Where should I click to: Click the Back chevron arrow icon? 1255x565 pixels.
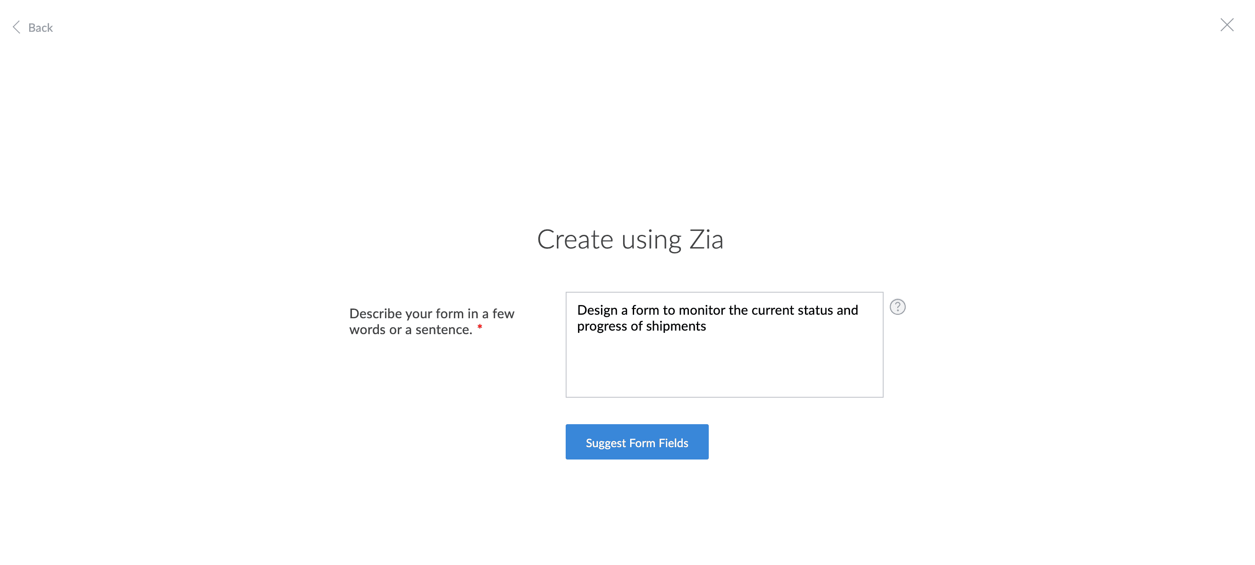point(16,27)
